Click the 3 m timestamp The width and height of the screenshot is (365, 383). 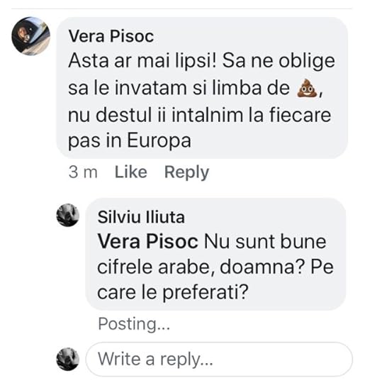click(x=83, y=172)
